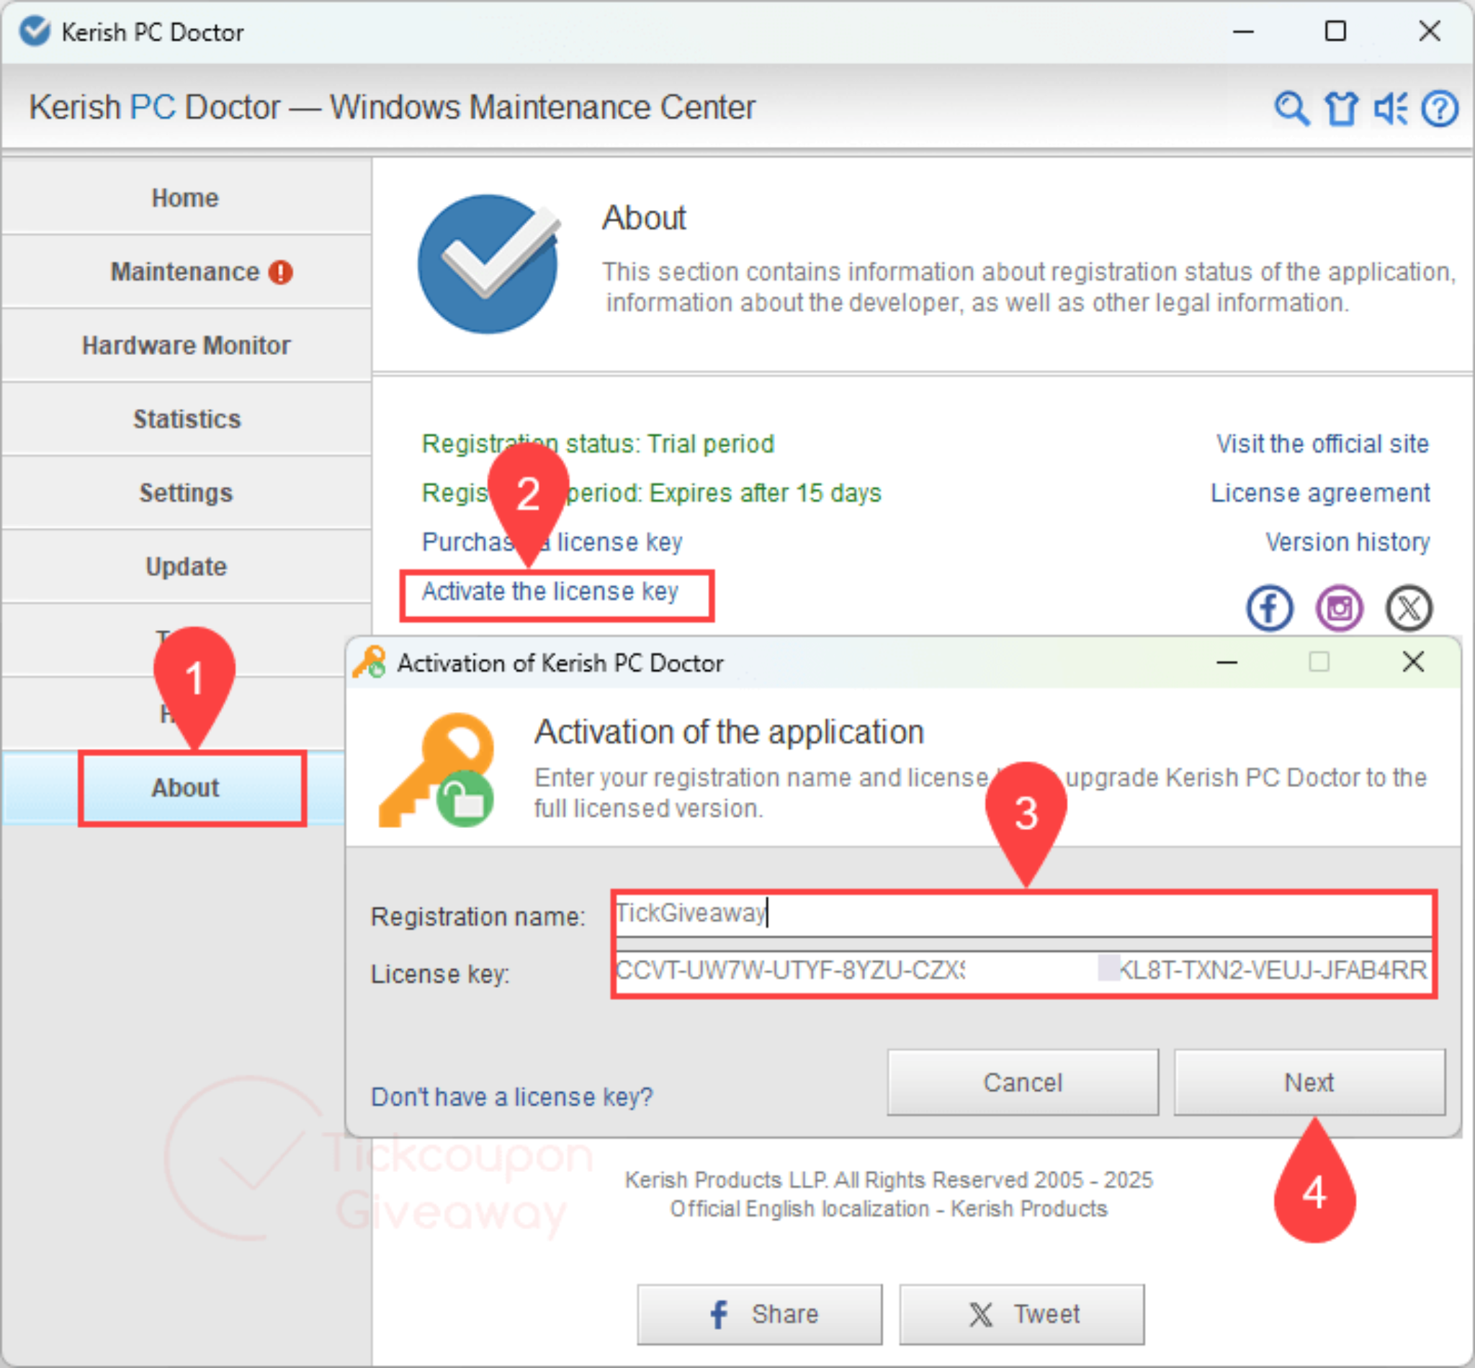This screenshot has height=1368, width=1475.
Task: Click the Maintenance red alert icon
Action: (x=281, y=272)
